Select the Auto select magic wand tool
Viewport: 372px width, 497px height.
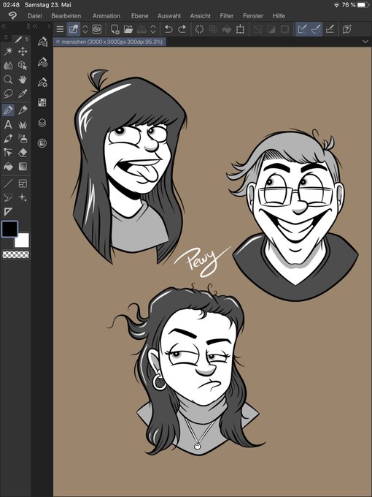pos(8,51)
